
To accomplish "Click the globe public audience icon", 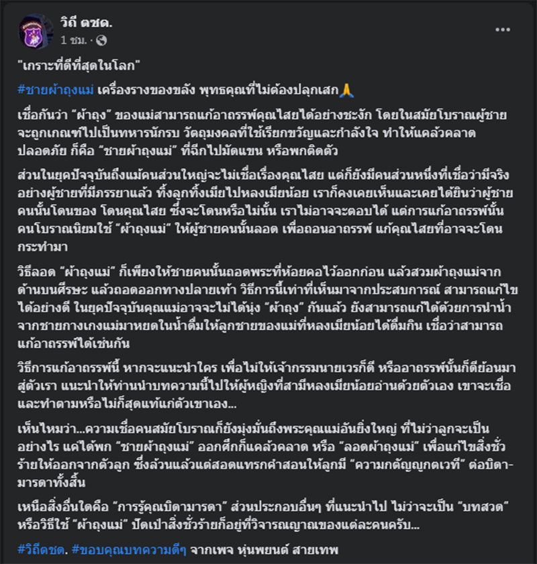I will [x=101, y=40].
